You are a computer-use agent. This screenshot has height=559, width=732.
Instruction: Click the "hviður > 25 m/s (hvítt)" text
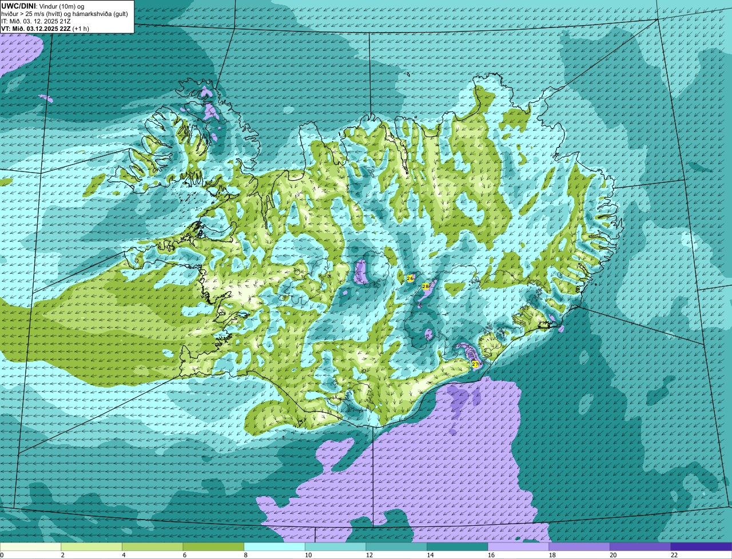coord(33,14)
